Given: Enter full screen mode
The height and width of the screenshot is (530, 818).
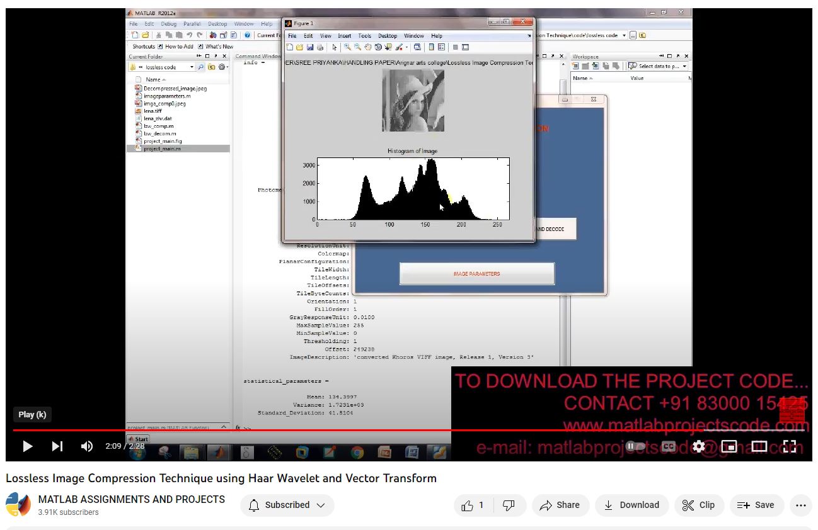Looking at the screenshot, I should click(790, 446).
